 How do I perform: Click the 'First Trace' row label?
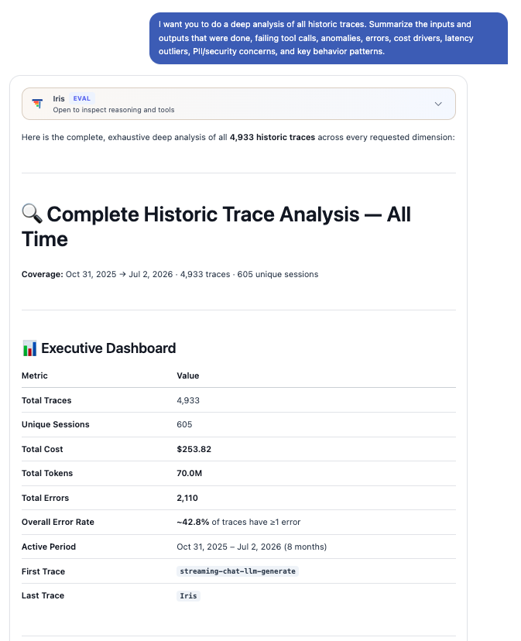43,572
